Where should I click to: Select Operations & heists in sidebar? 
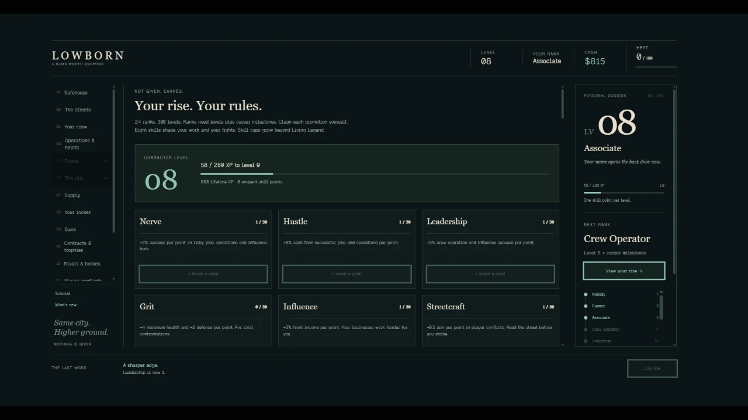click(81, 144)
